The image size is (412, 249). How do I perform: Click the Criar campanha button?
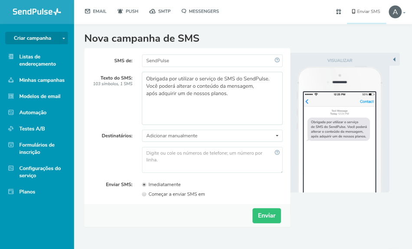click(x=33, y=38)
